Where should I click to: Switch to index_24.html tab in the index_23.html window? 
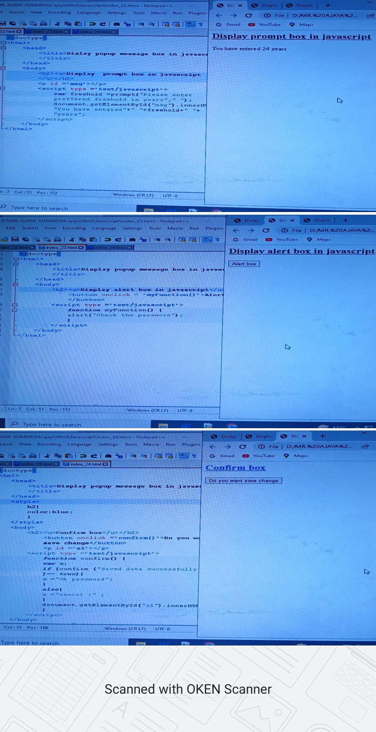[110, 247]
